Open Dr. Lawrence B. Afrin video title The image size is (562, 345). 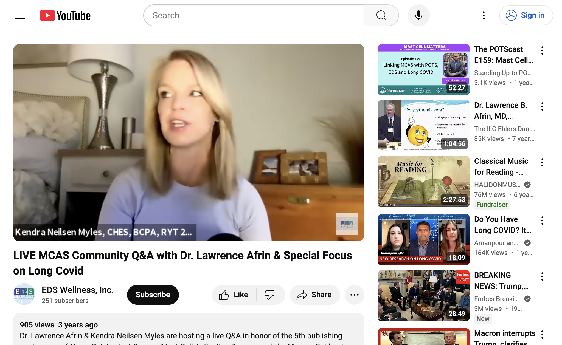tap(501, 111)
